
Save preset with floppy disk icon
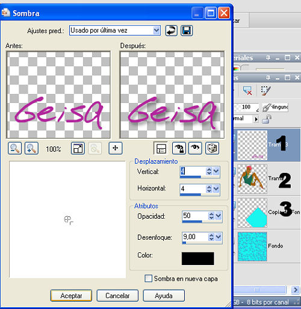coord(187,31)
